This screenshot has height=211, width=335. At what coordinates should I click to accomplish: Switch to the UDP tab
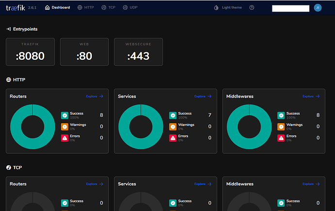[x=130, y=7]
